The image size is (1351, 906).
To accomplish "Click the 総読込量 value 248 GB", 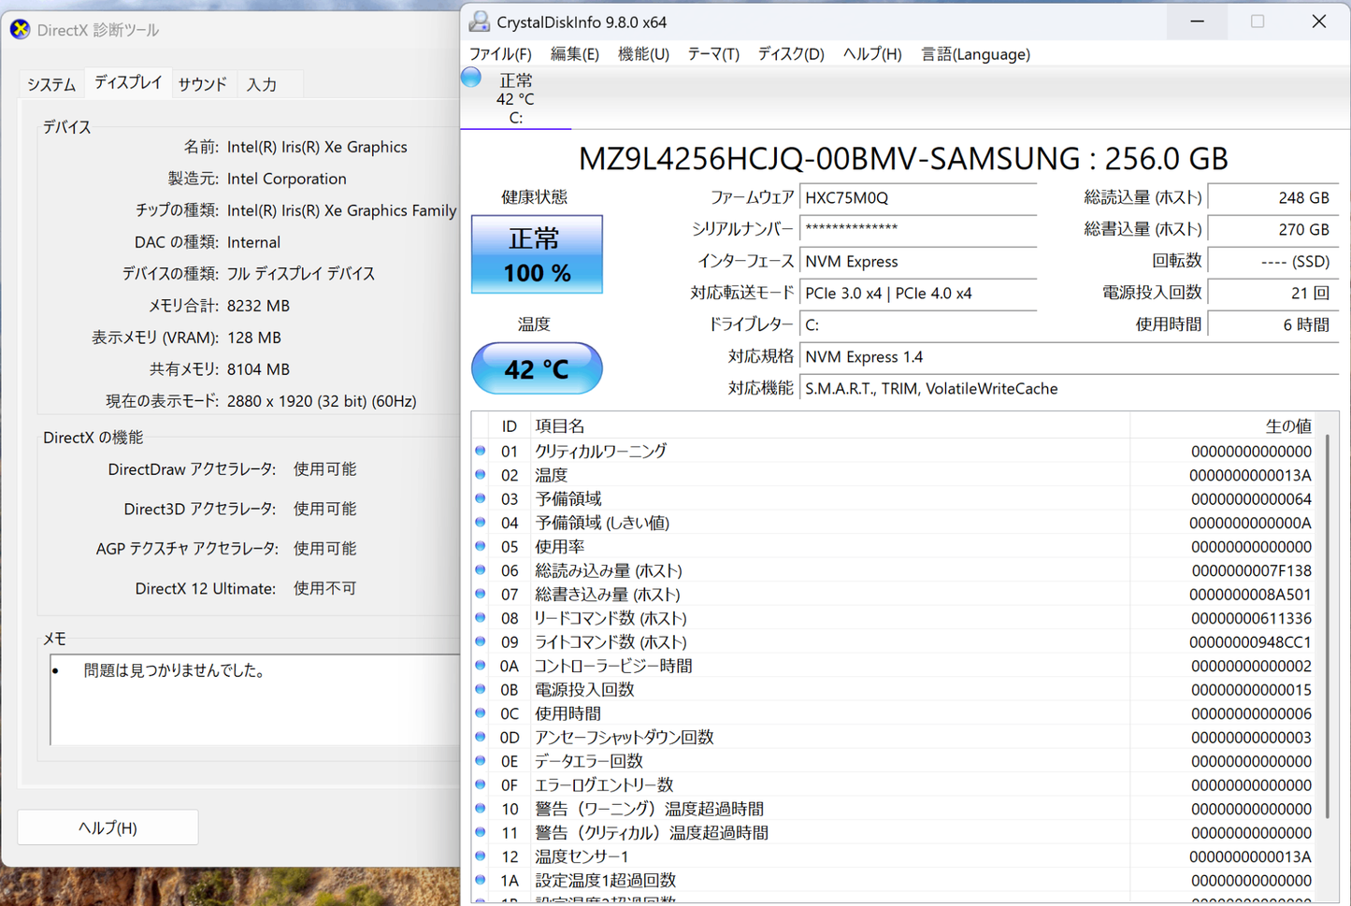I will [x=1272, y=198].
